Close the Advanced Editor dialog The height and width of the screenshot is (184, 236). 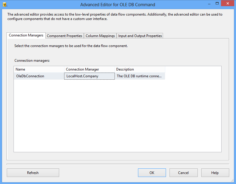pyautogui.click(x=227, y=3)
